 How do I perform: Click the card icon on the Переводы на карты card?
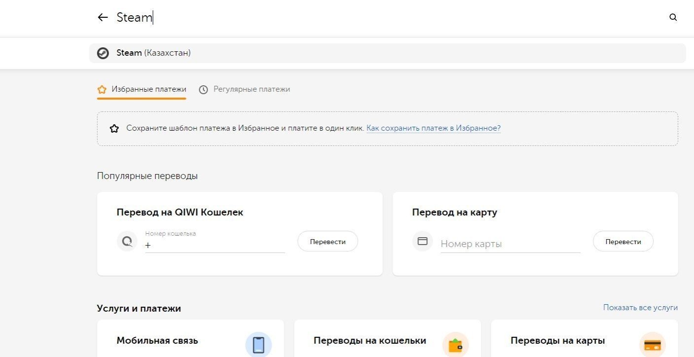coord(653,345)
